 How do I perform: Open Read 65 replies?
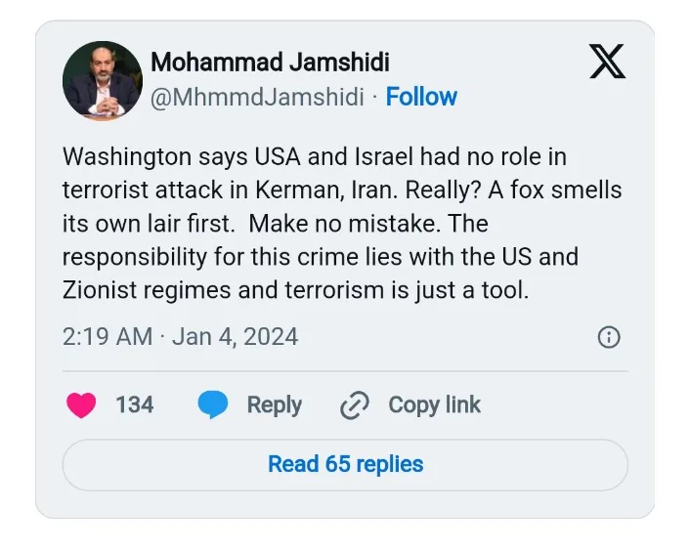pos(345,464)
